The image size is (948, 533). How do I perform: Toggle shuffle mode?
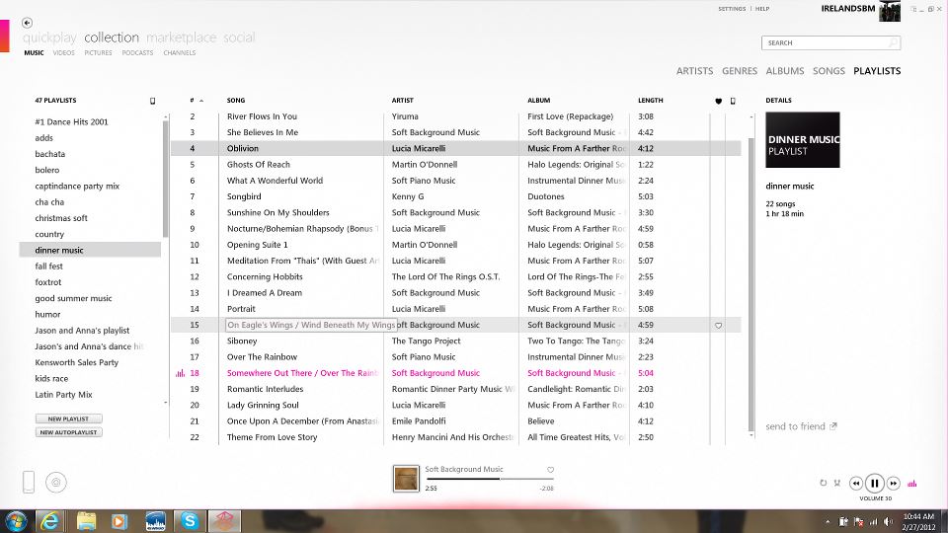[837, 483]
